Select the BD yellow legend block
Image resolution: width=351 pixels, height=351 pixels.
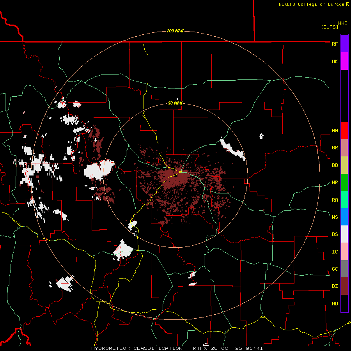[x=344, y=165]
